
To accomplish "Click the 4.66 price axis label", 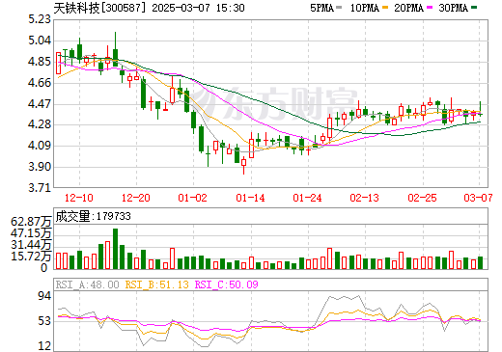I will [40, 83].
